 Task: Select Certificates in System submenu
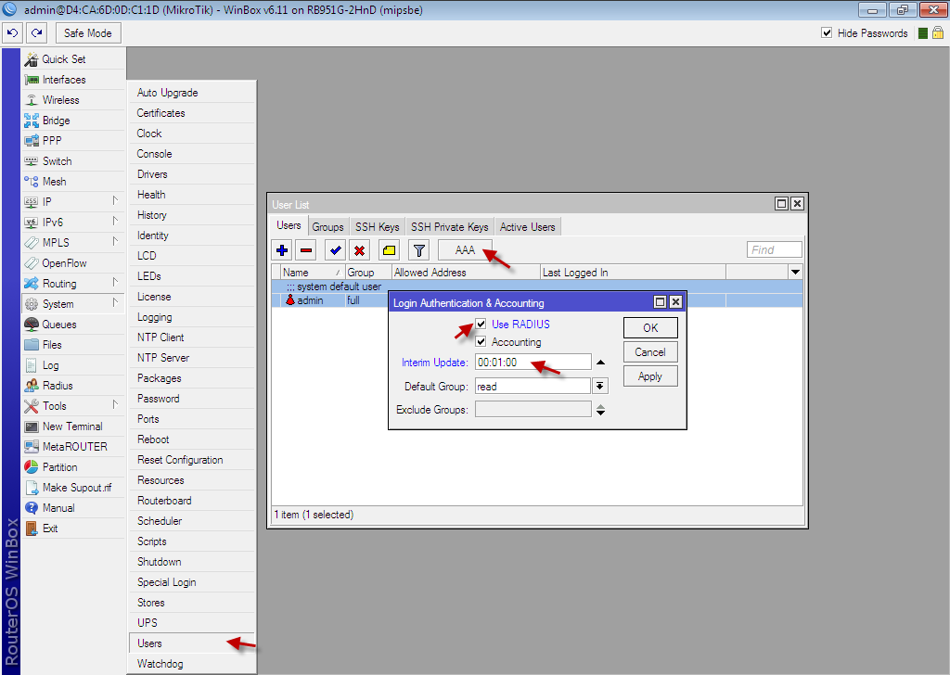coord(191,113)
